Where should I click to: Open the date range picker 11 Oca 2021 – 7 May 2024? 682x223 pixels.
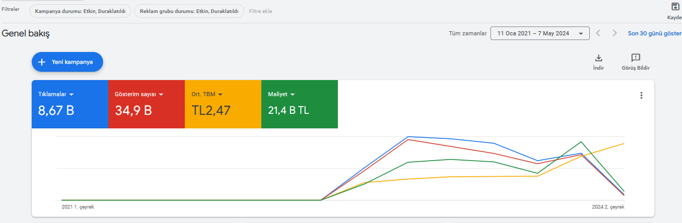coord(540,33)
